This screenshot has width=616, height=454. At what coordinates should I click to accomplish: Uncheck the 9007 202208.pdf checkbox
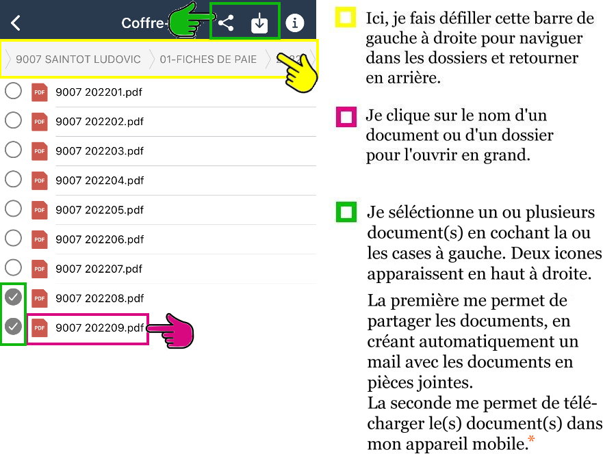13,297
